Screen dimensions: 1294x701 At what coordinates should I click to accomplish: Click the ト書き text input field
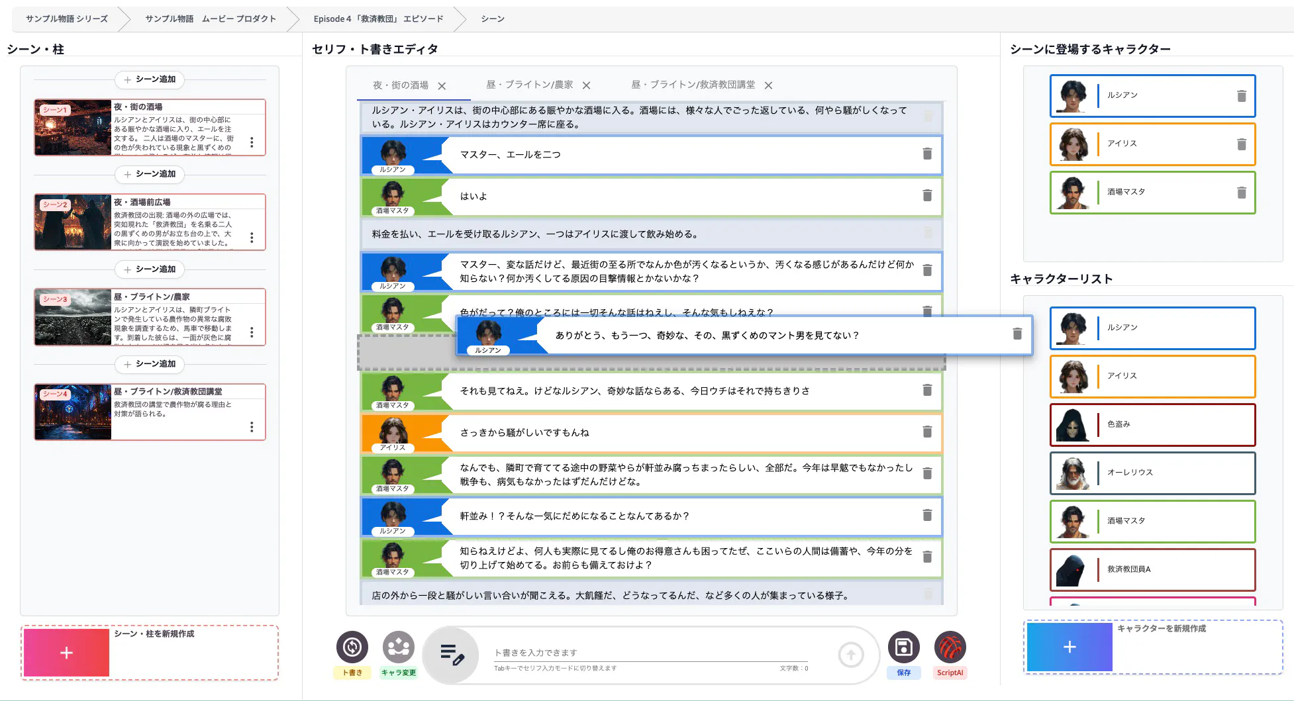tap(649, 653)
